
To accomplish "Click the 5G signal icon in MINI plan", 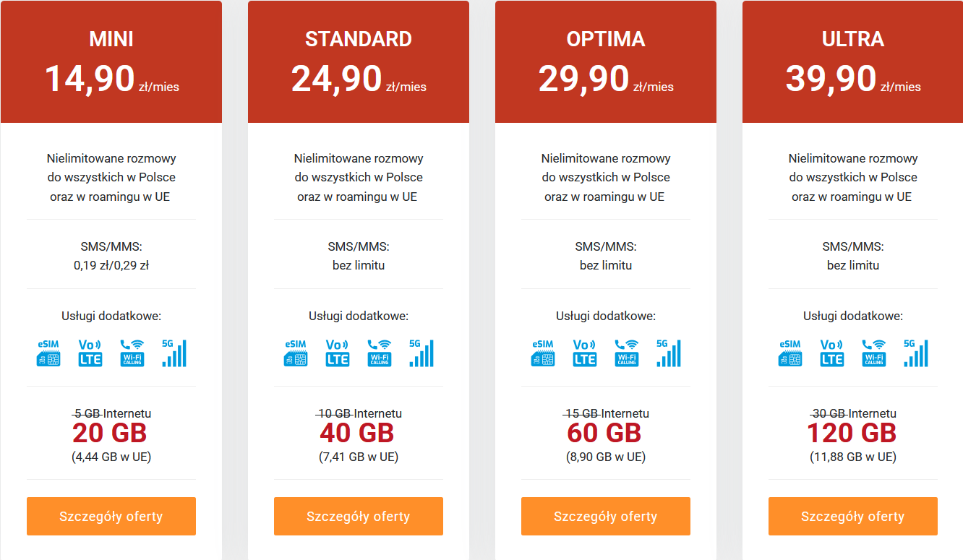I will pyautogui.click(x=174, y=353).
